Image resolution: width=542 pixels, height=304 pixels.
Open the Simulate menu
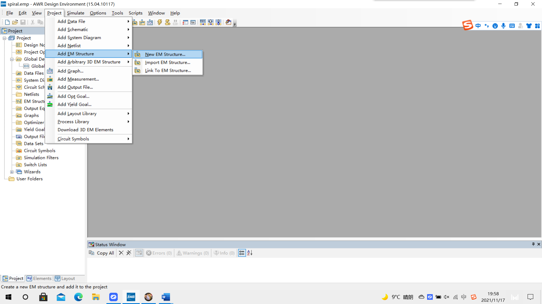[75, 13]
